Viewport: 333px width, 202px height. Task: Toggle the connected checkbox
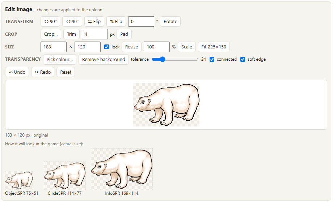(212, 60)
